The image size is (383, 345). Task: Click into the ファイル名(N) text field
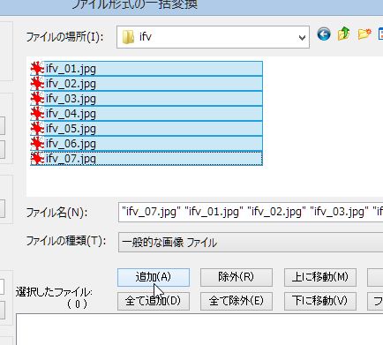pyautogui.click(x=251, y=212)
